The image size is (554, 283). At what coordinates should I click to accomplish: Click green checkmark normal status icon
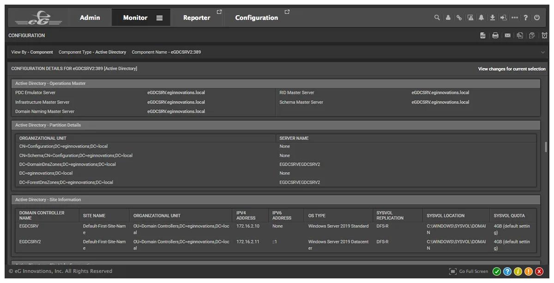tap(497, 271)
